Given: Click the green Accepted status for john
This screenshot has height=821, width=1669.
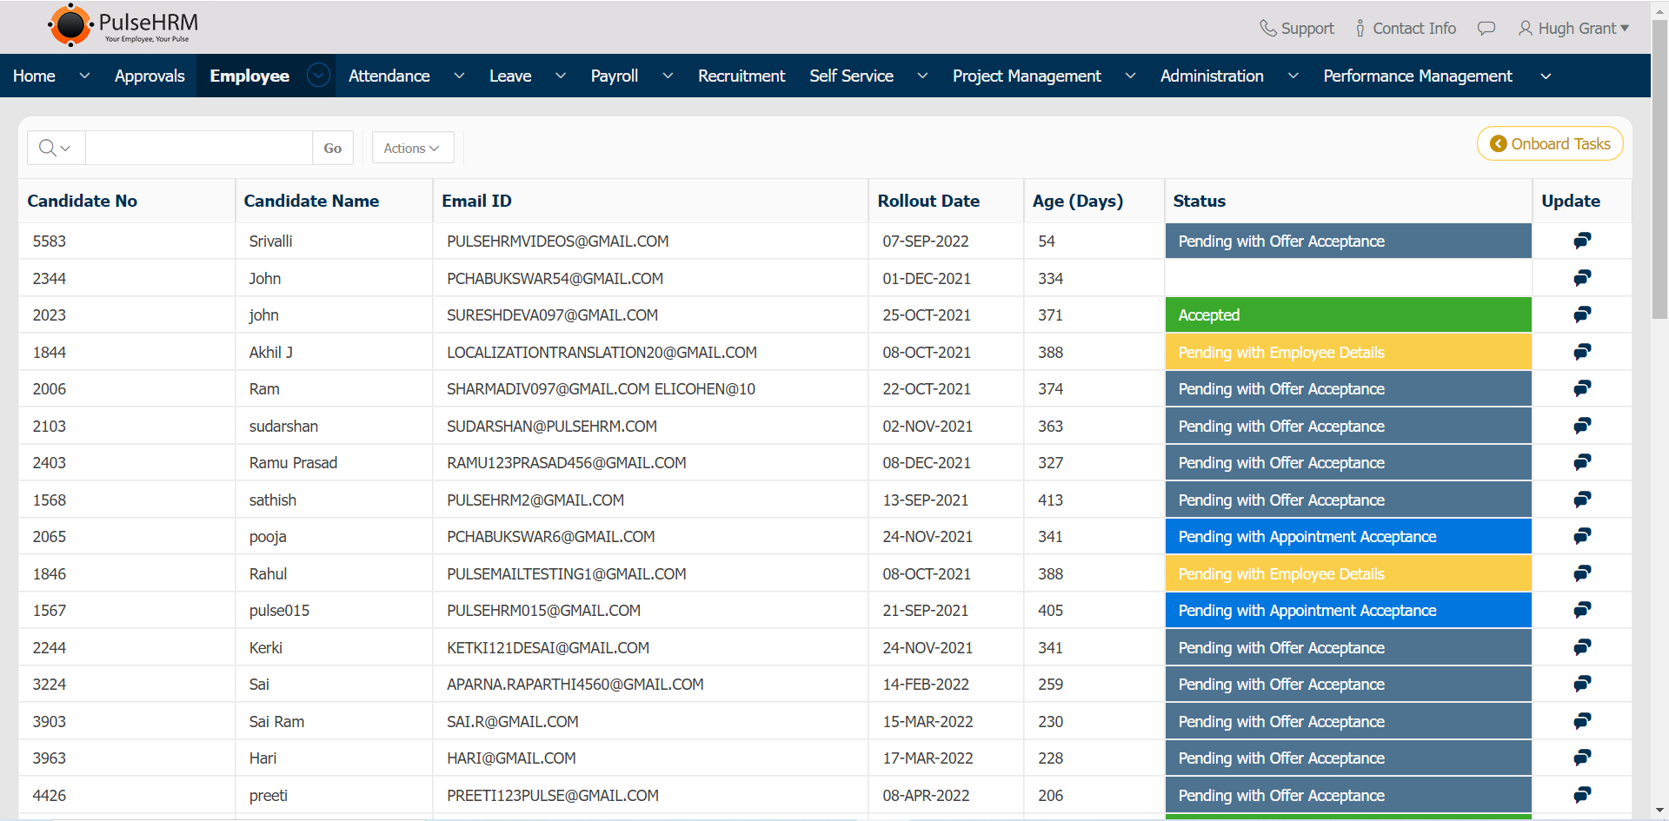Looking at the screenshot, I should point(1347,315).
